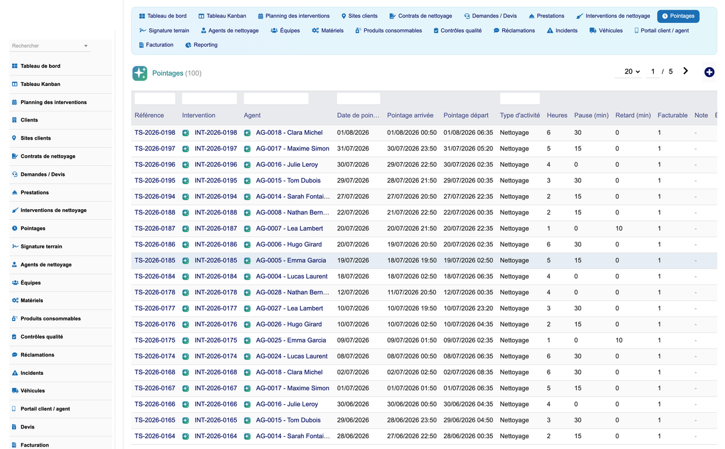Click sidebar Incidents warning icon
725x449 pixels.
point(14,373)
